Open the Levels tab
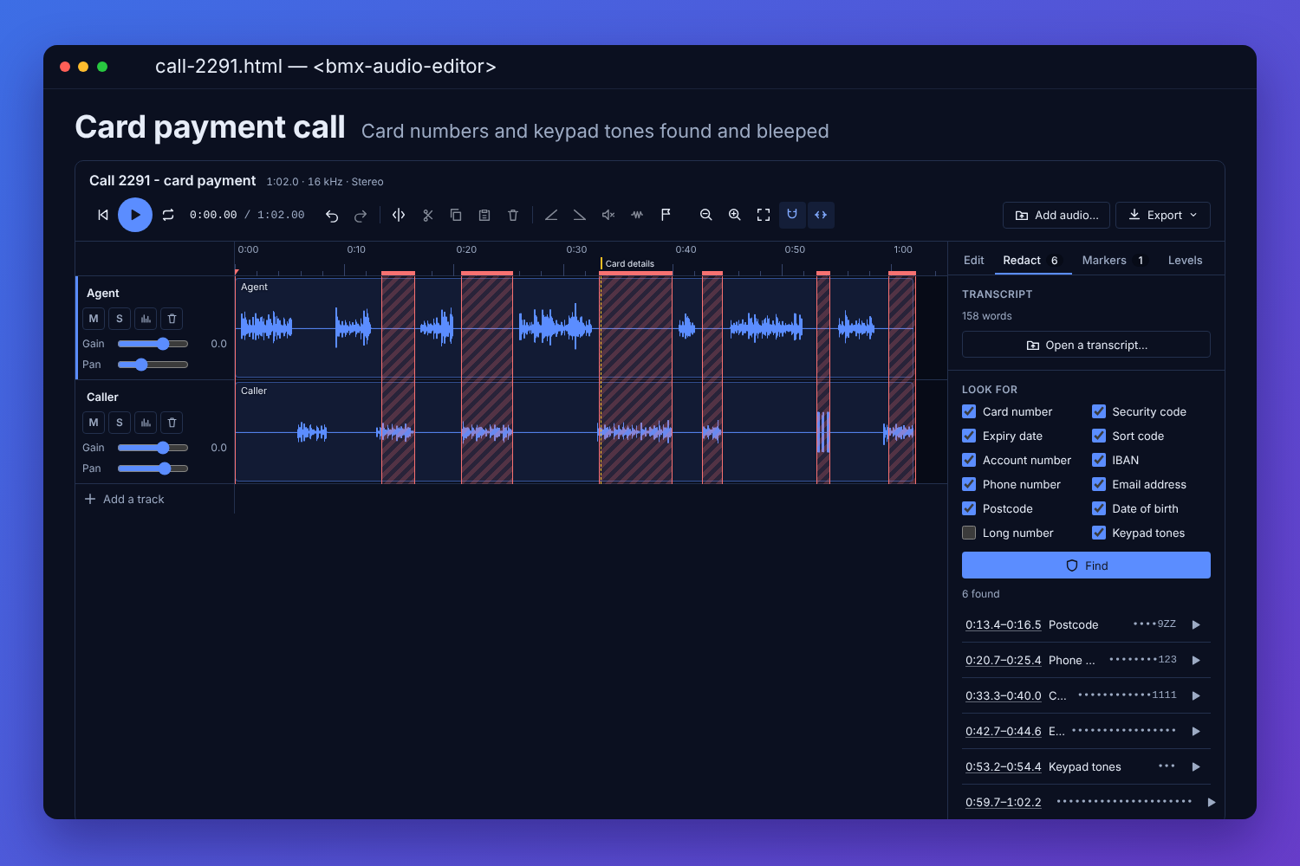 [x=1185, y=261]
